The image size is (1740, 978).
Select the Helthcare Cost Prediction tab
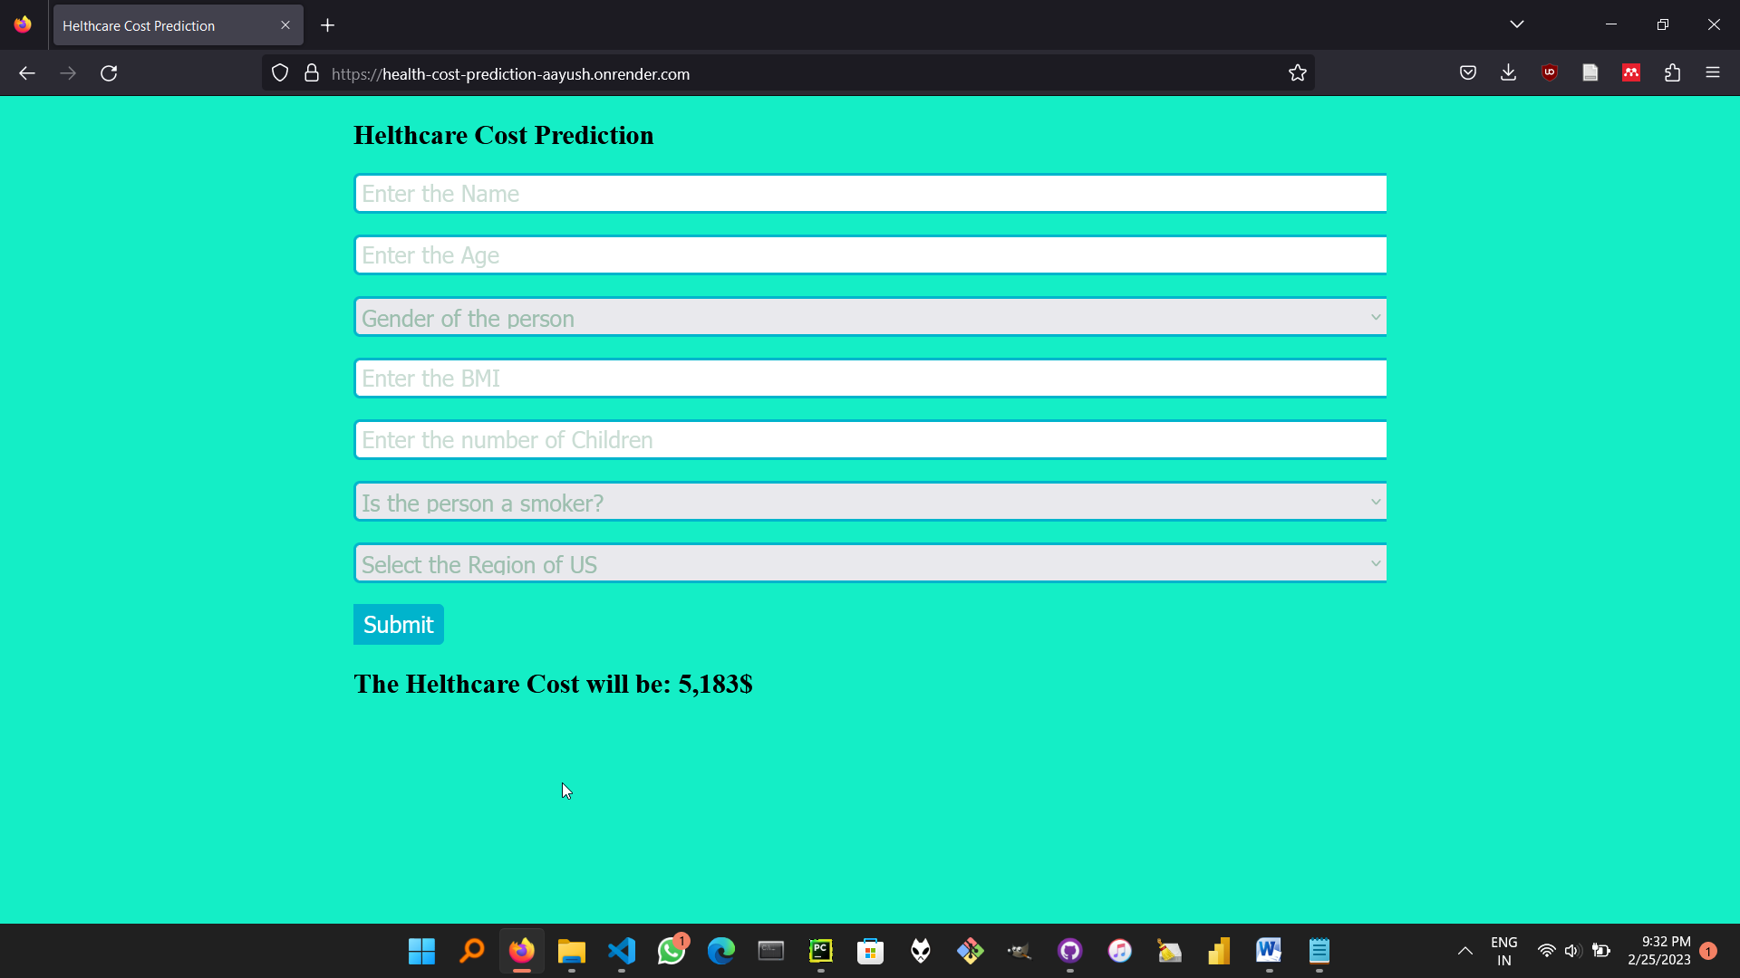(x=163, y=25)
